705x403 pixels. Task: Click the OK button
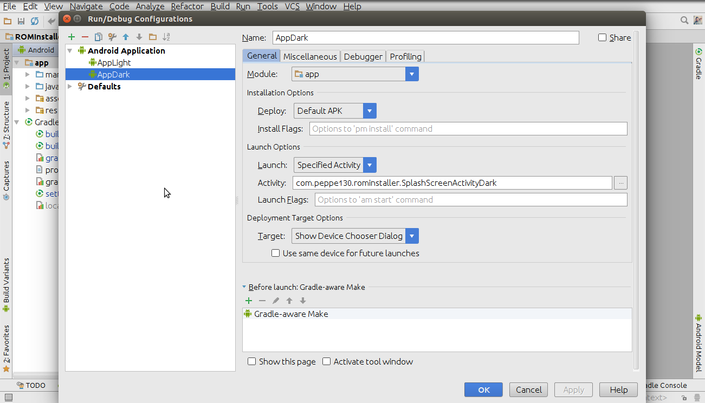[483, 389]
